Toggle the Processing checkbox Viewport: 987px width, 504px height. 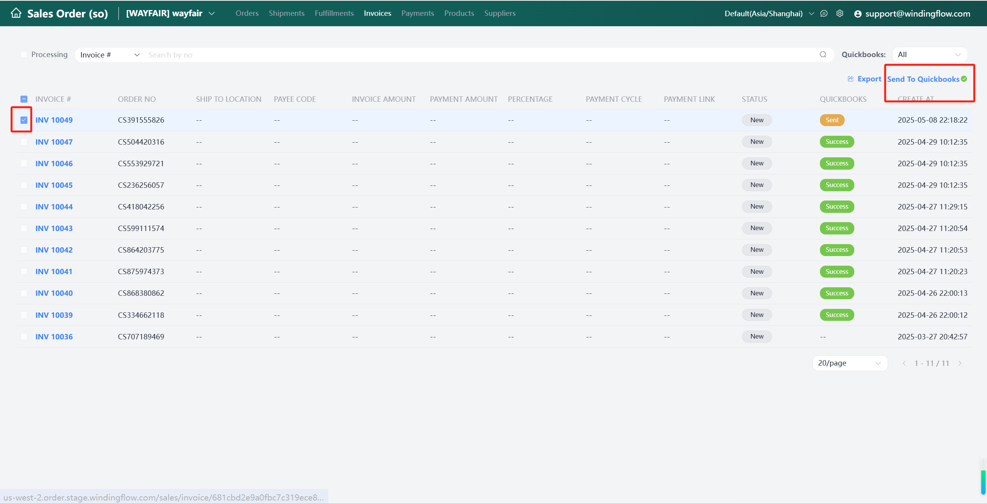click(x=24, y=54)
